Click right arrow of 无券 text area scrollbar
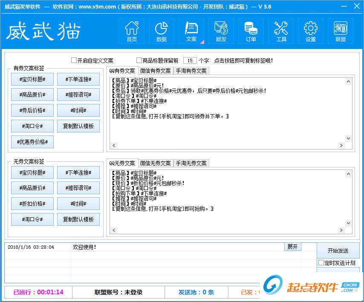Image resolution: width=364 pixels, height=302 pixels. coord(341,230)
